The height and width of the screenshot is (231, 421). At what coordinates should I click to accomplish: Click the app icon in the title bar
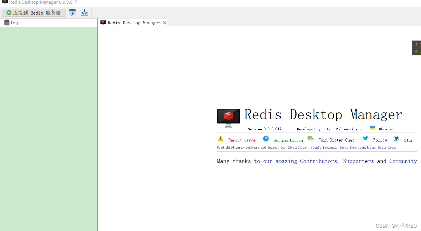click(x=5, y=2)
